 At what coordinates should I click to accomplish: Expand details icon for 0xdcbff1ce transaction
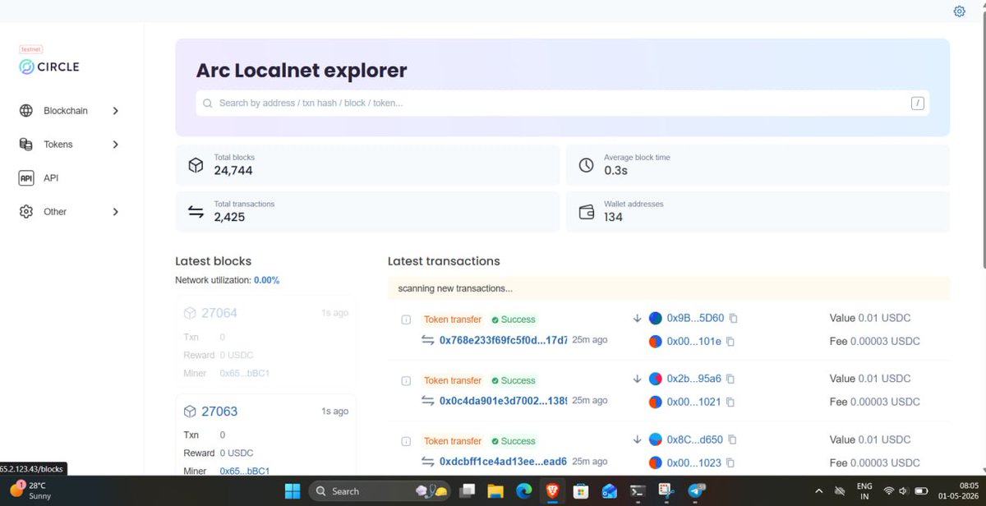pos(405,441)
